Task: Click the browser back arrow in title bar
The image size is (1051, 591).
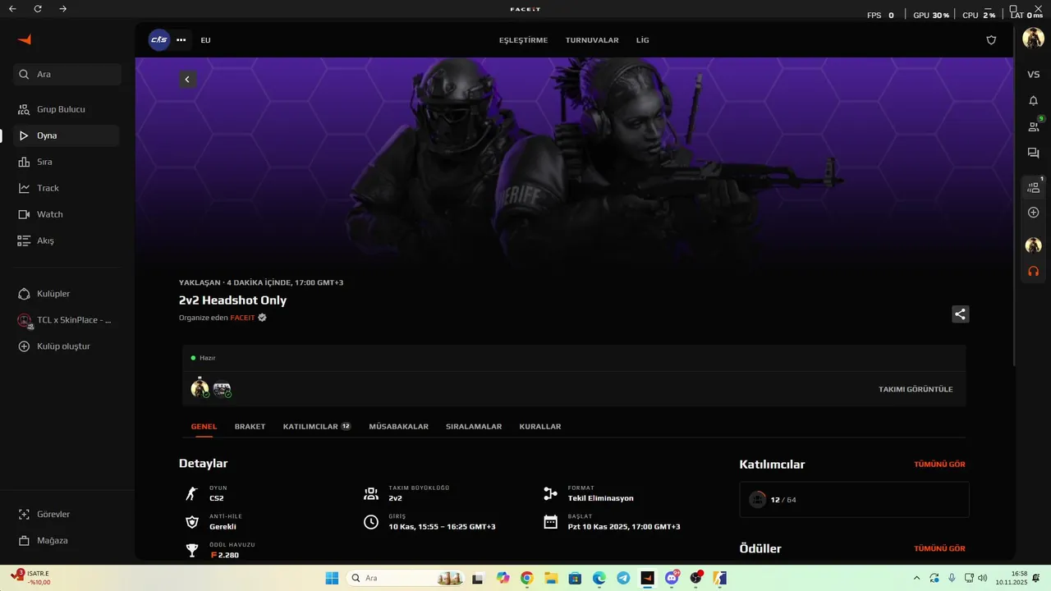Action: [x=12, y=8]
